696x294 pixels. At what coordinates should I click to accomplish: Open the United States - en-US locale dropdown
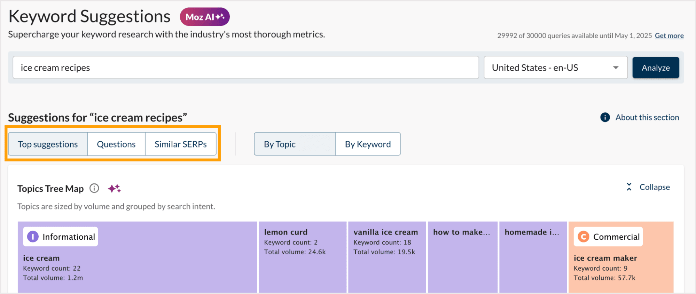616,67
